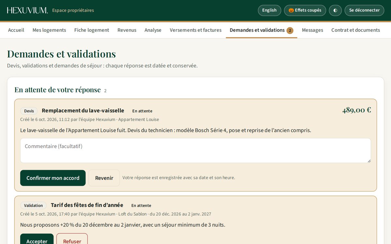
Task: Click the Hexuvium logo
Action: (x=27, y=10)
